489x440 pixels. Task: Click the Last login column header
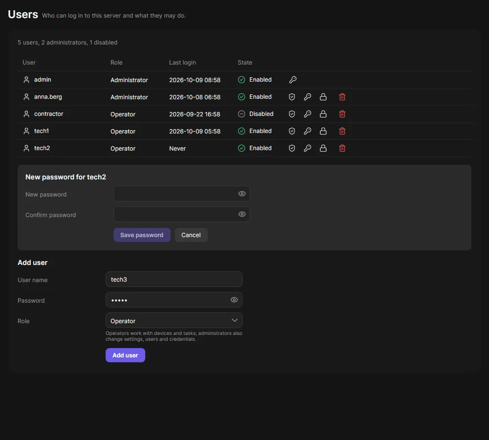coord(182,63)
